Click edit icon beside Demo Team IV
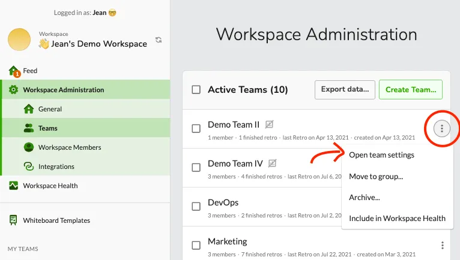 tap(273, 163)
